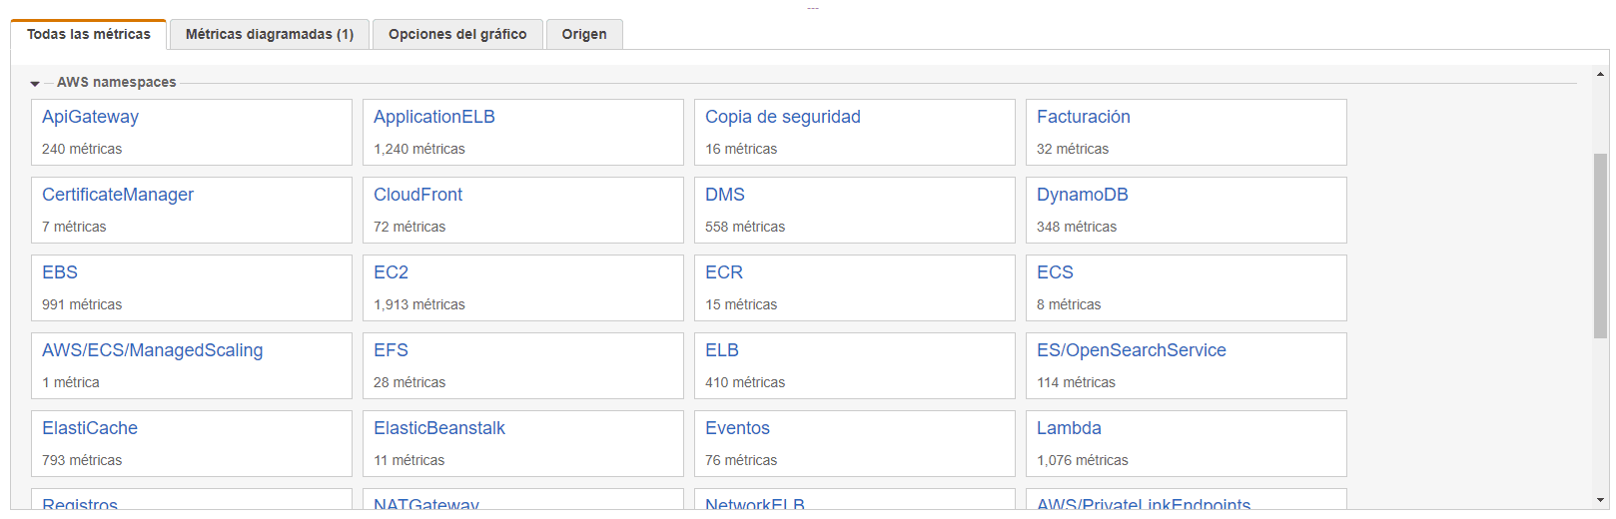Select the CertificateManager namespace
Image resolution: width=1616 pixels, height=519 pixels.
(118, 195)
